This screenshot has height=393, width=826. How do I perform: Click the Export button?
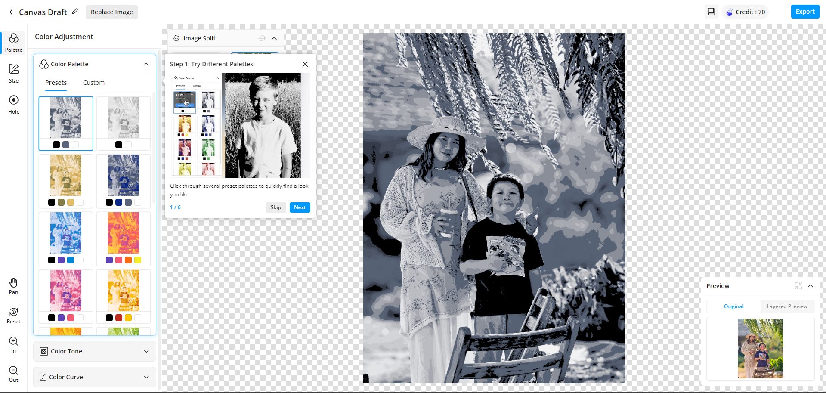point(805,12)
